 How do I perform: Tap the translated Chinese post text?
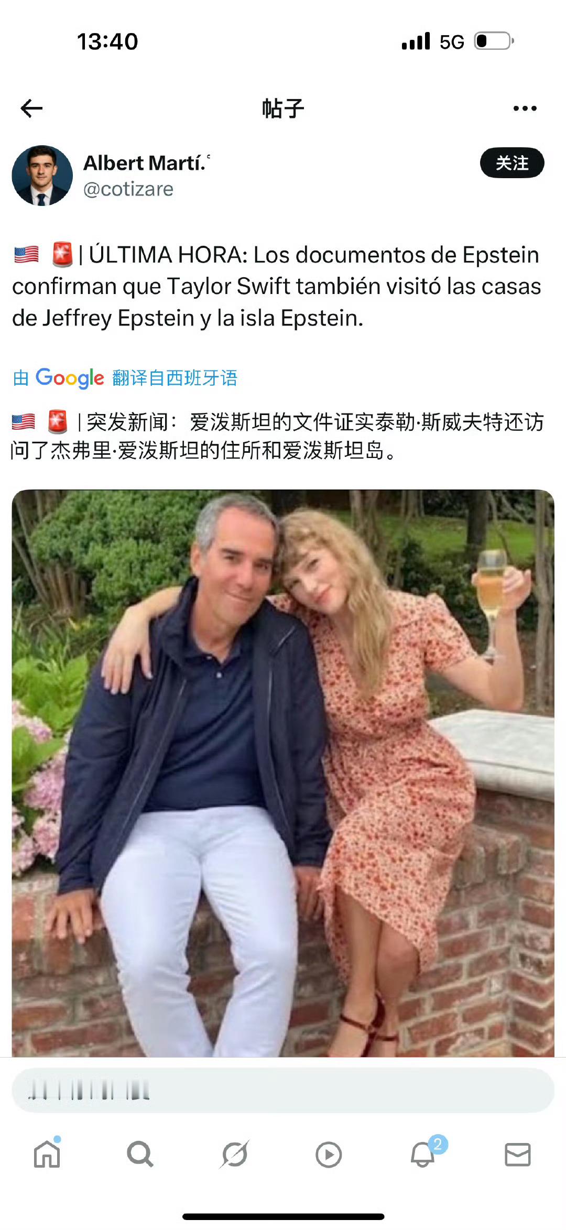278,436
